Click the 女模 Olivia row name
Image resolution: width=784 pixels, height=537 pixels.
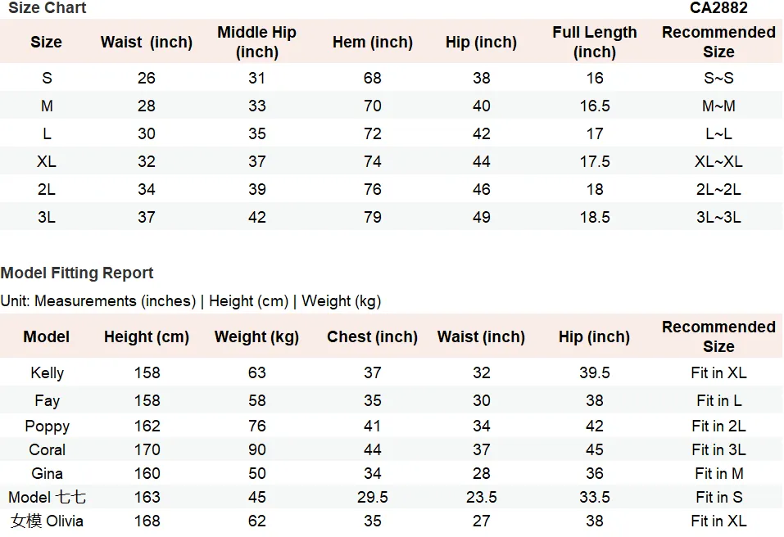47,521
